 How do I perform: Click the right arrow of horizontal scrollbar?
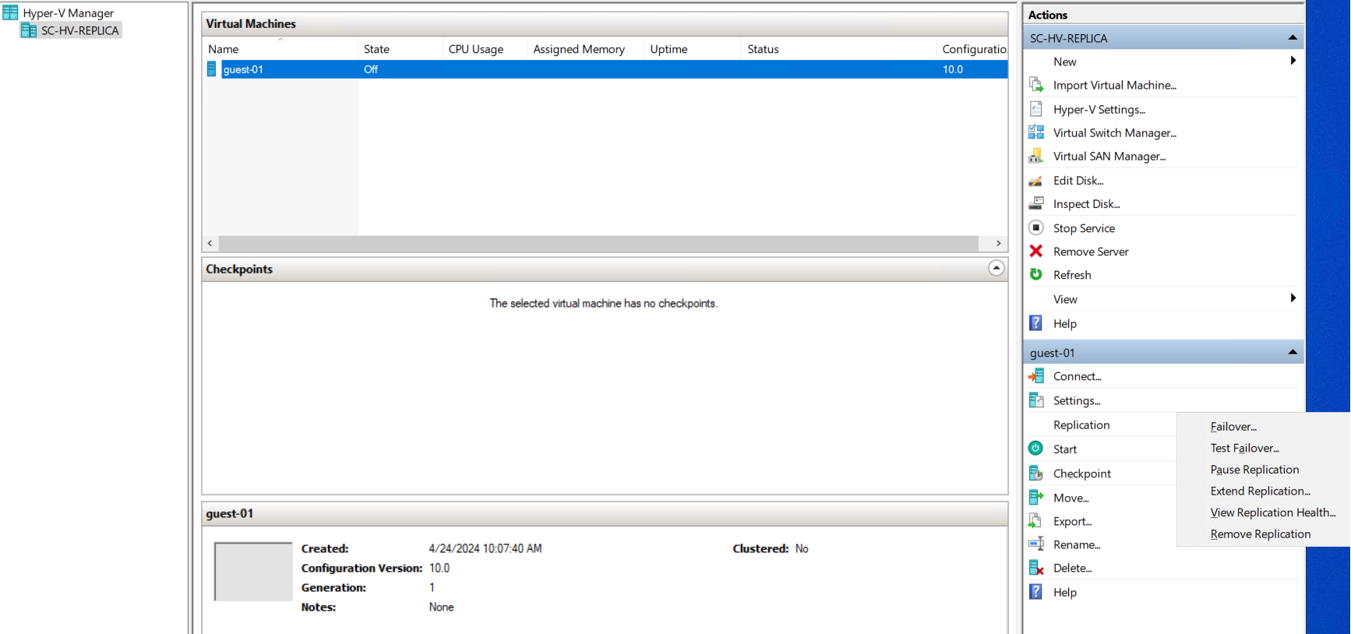(999, 243)
